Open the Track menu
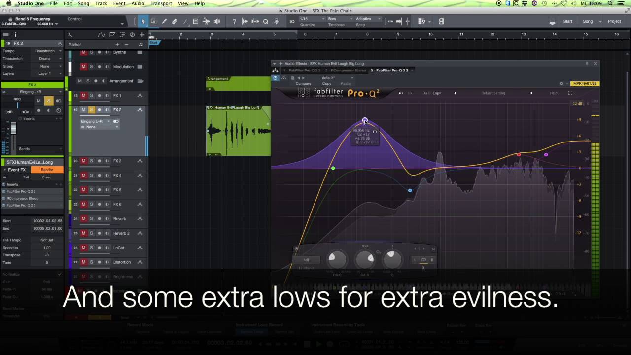Viewport: 631px width, 355px height. [x=101, y=3]
